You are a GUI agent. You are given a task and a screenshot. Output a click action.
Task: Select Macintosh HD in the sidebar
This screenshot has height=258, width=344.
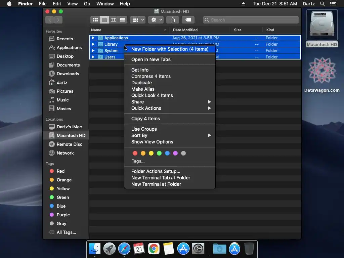66,136
